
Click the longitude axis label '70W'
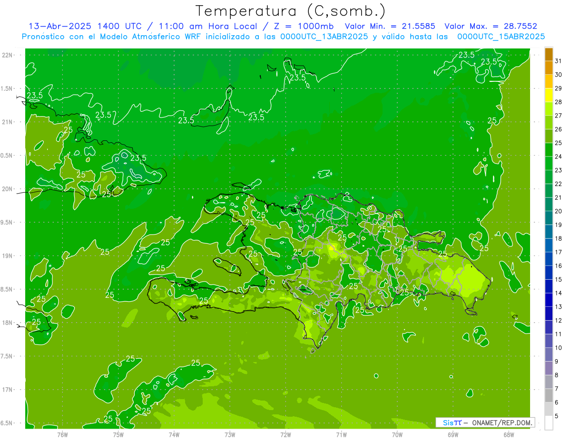tap(397, 434)
